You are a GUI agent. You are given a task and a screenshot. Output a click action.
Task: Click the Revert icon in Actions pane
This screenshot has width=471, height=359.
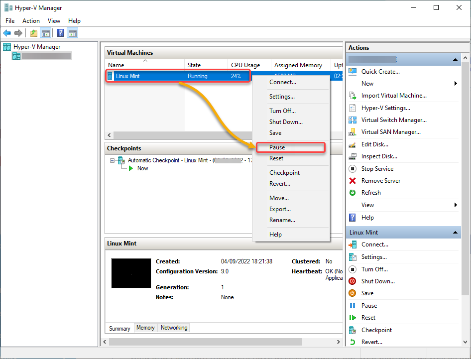coord(353,342)
